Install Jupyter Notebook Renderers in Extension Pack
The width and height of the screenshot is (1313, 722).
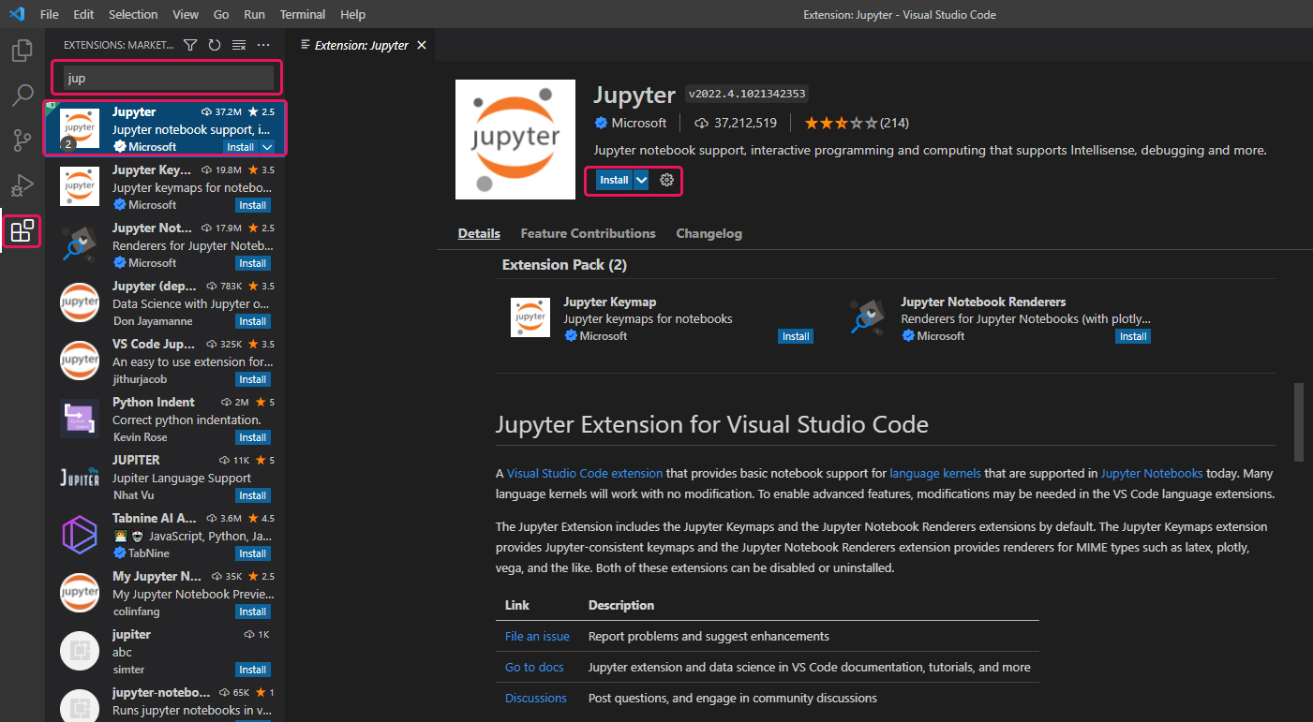click(x=1133, y=336)
